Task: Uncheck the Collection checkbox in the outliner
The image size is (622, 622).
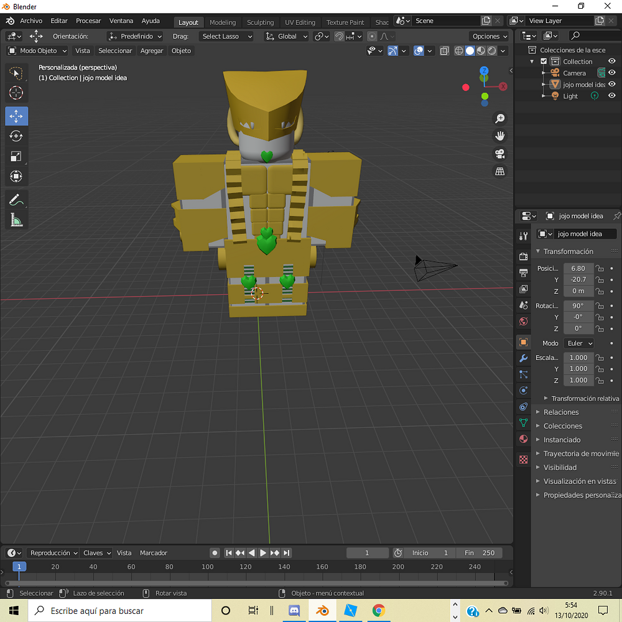Action: (x=543, y=61)
